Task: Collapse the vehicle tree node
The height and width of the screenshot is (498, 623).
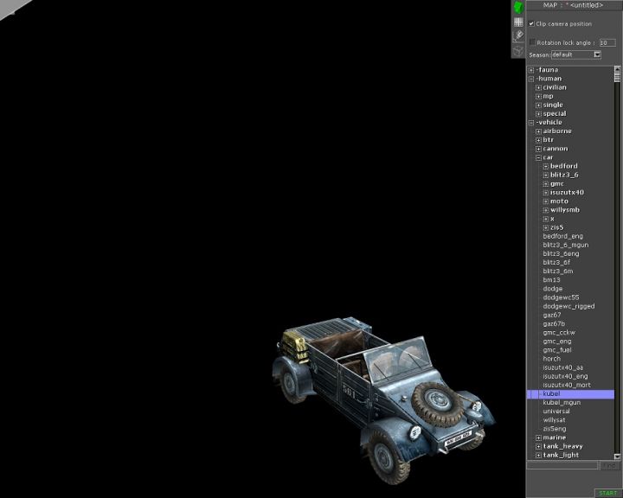Action: click(531, 123)
